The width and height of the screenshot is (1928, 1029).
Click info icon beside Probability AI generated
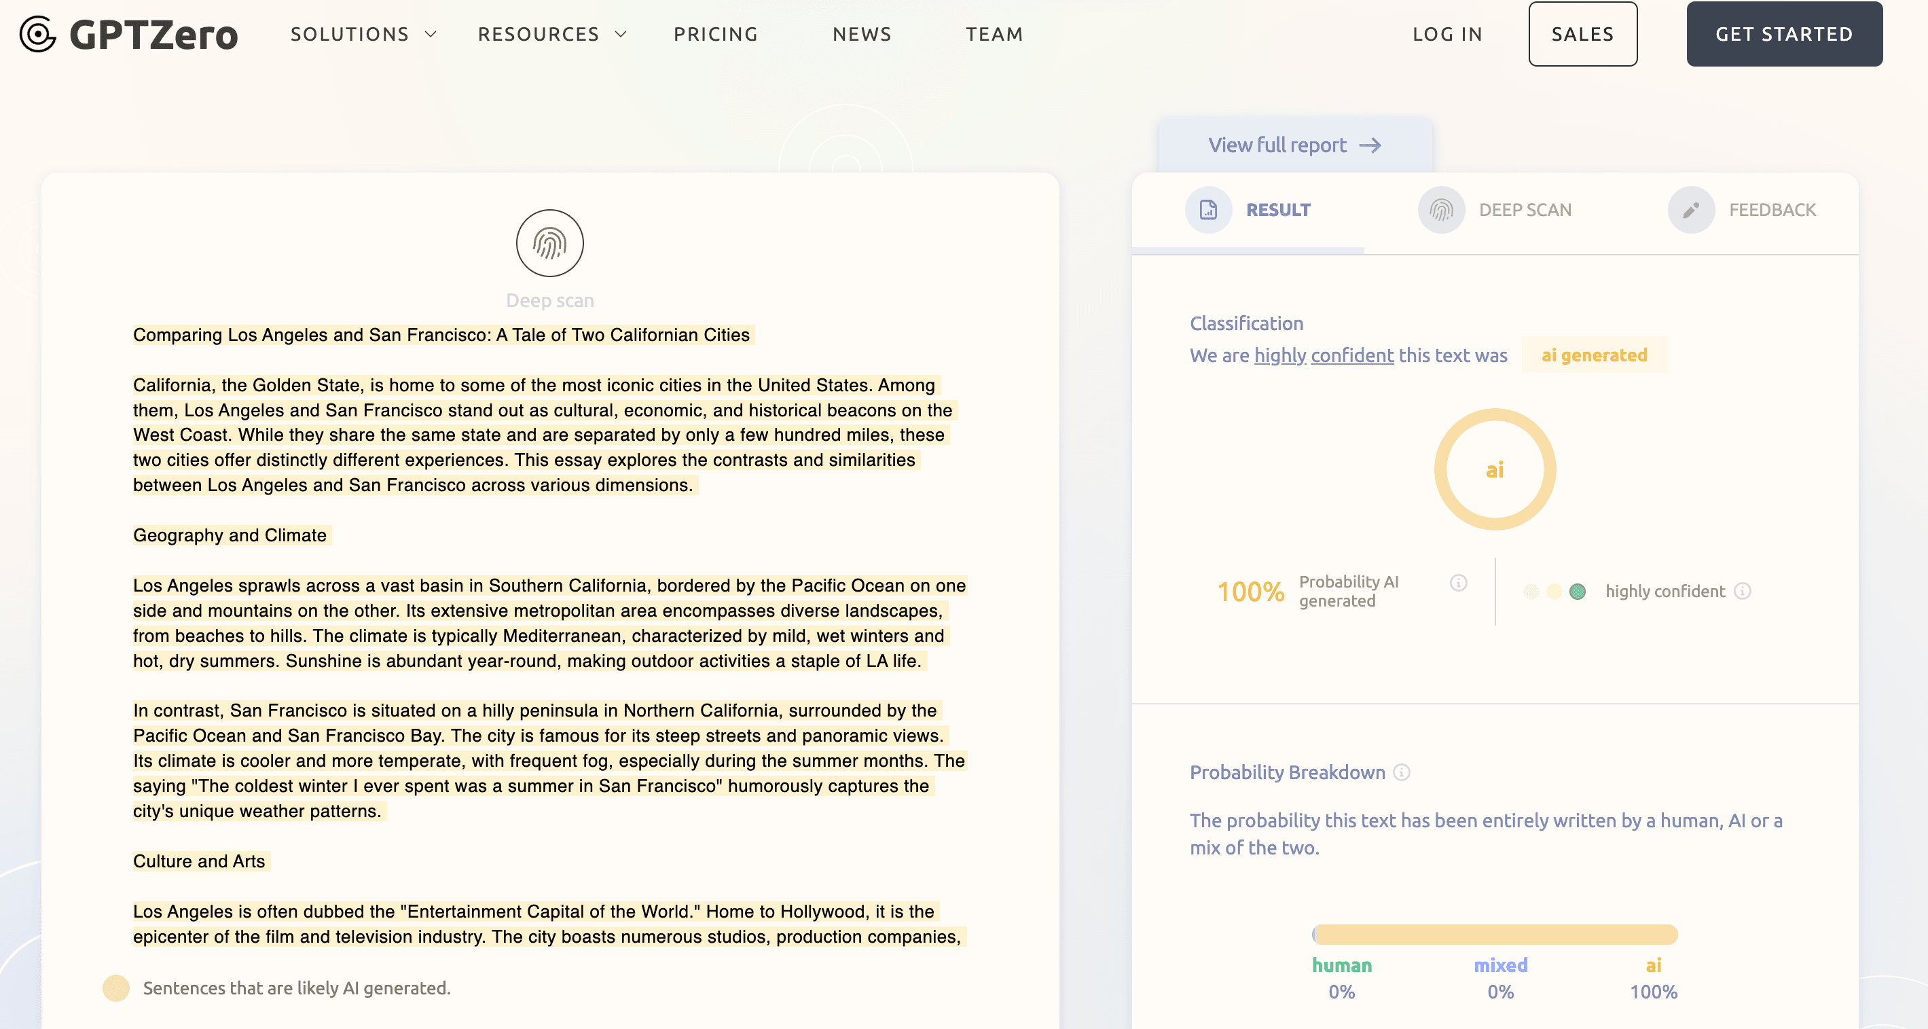pyautogui.click(x=1458, y=582)
